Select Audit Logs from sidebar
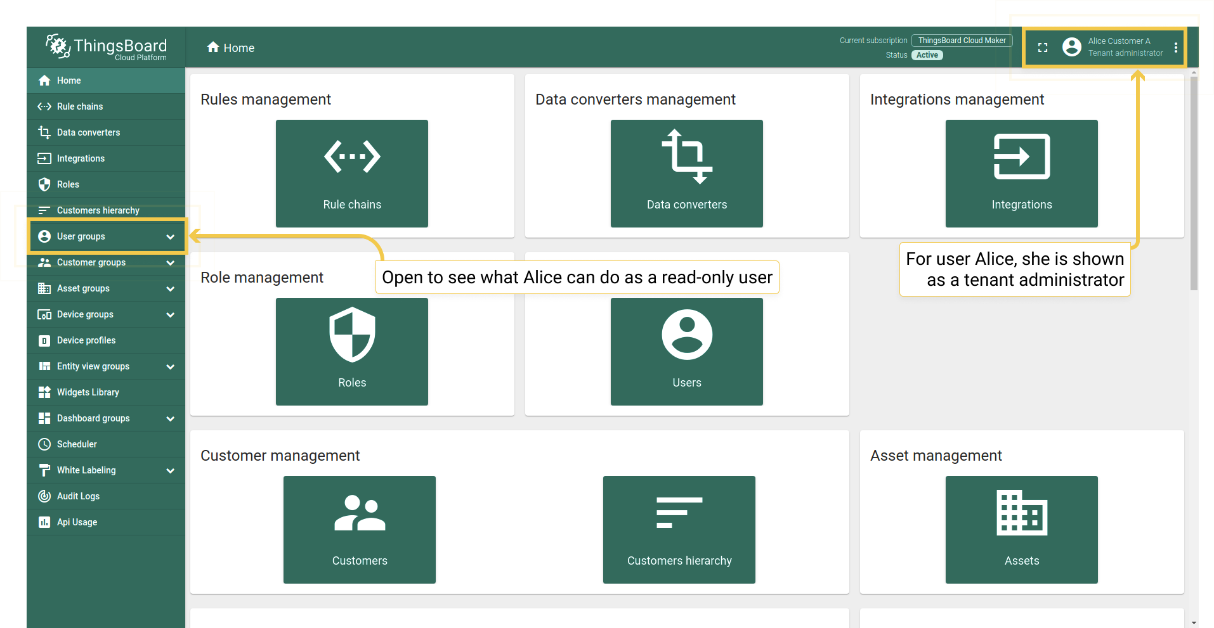The width and height of the screenshot is (1214, 628). pos(78,496)
